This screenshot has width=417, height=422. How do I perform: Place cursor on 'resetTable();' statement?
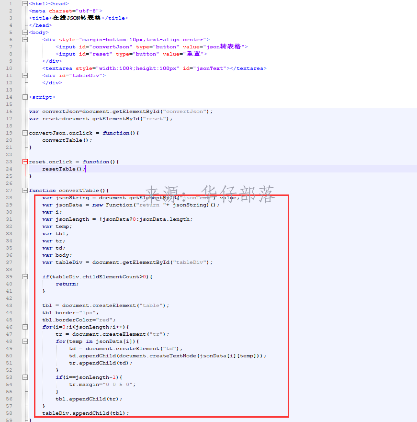click(x=64, y=169)
